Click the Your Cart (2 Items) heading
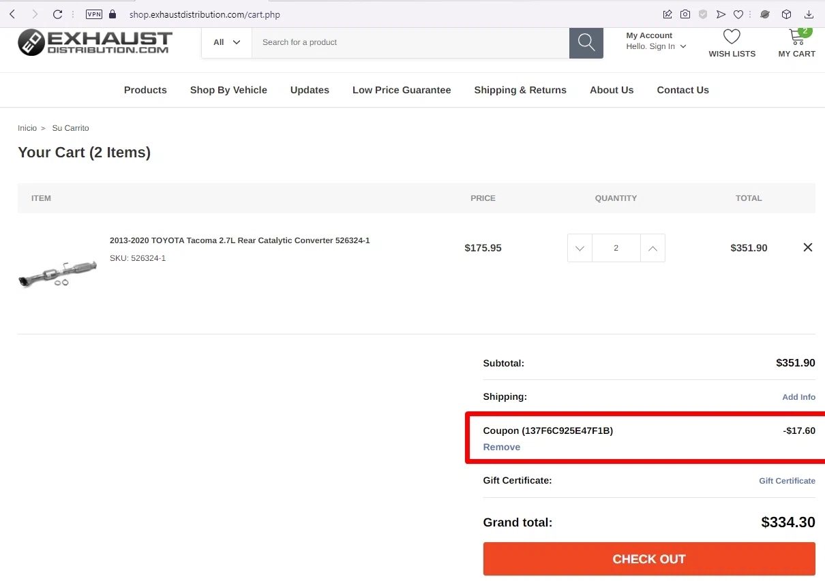The width and height of the screenshot is (825, 581). click(84, 153)
